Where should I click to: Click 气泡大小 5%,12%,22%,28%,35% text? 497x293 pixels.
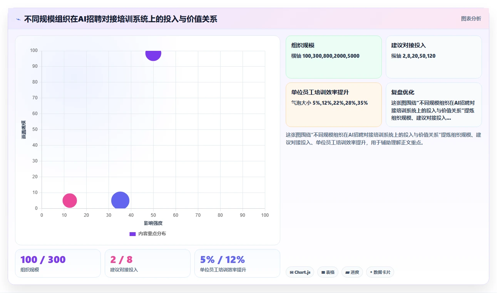tap(330, 103)
